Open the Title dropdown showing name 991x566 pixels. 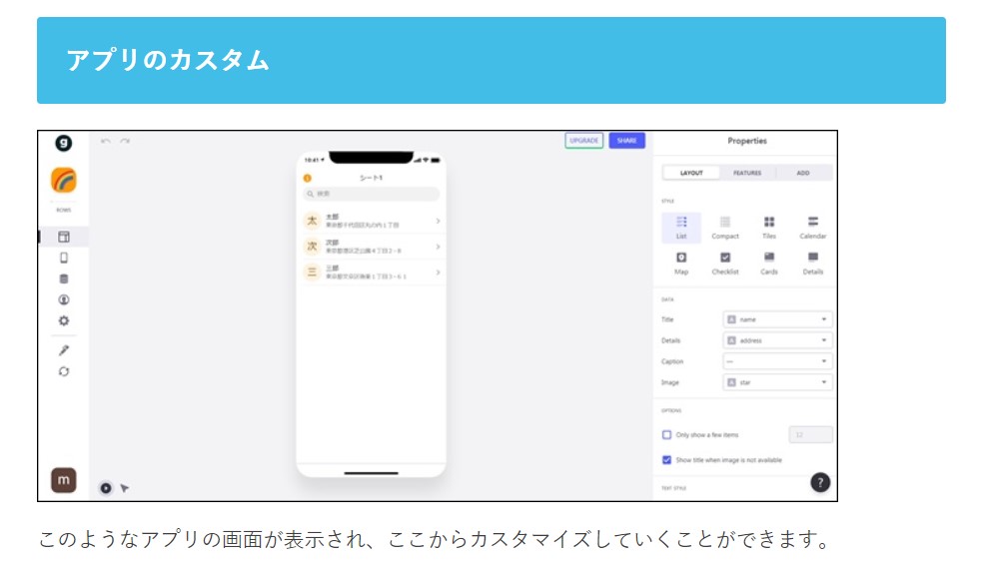pos(777,319)
